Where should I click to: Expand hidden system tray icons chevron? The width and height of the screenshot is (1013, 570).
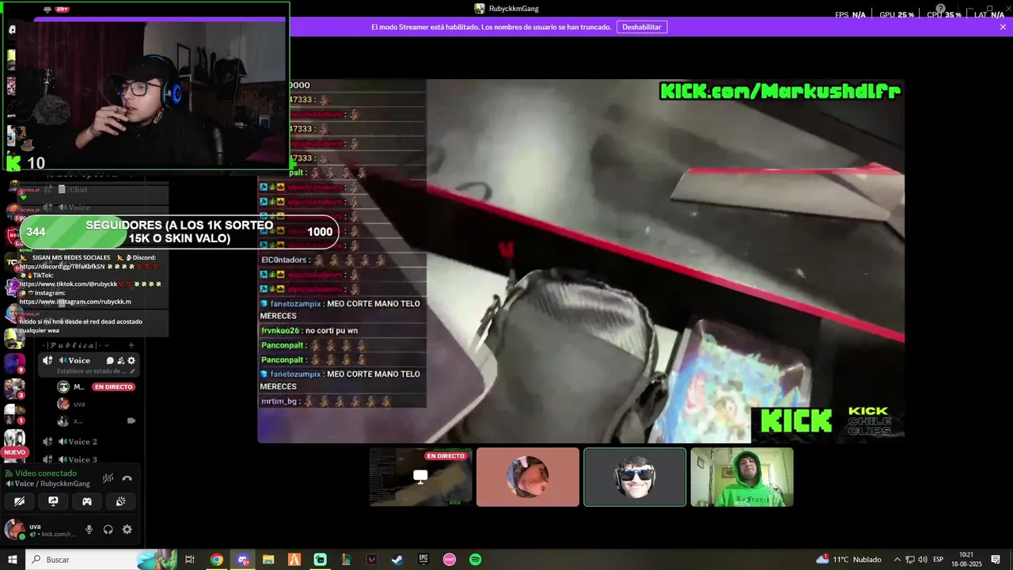coord(897,560)
